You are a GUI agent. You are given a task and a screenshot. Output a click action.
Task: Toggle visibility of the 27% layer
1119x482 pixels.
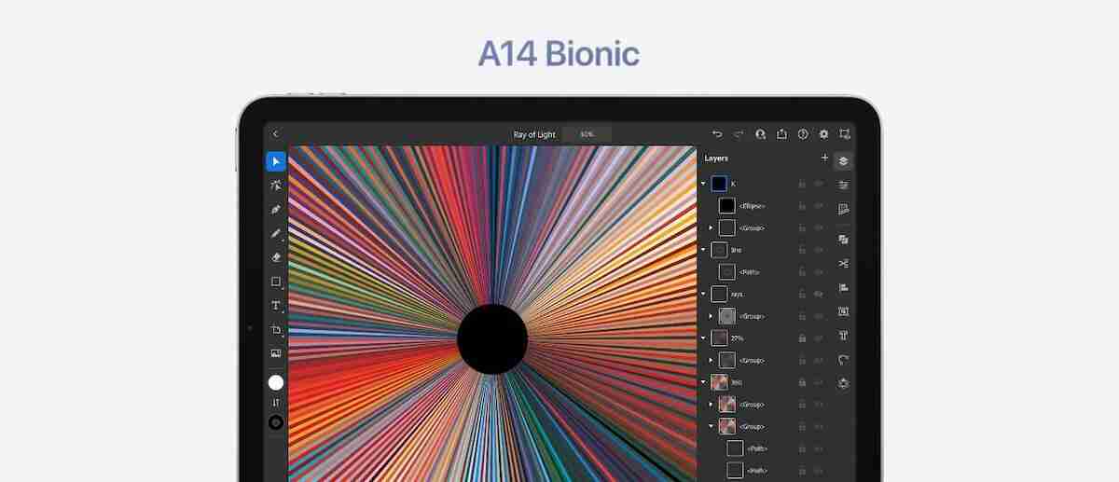click(819, 337)
